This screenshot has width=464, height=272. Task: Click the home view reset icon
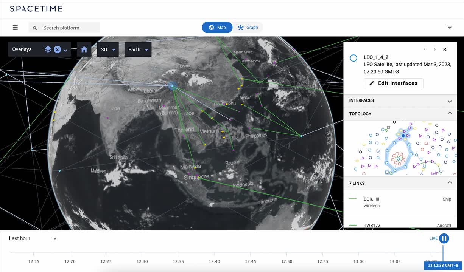pyautogui.click(x=84, y=49)
